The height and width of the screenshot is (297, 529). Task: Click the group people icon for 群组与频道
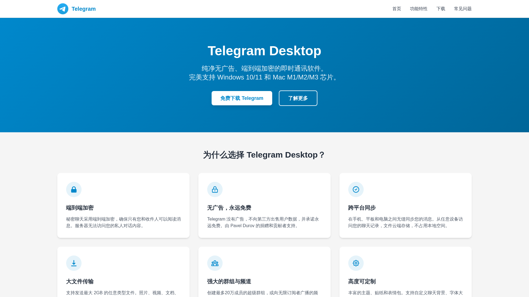click(215, 263)
